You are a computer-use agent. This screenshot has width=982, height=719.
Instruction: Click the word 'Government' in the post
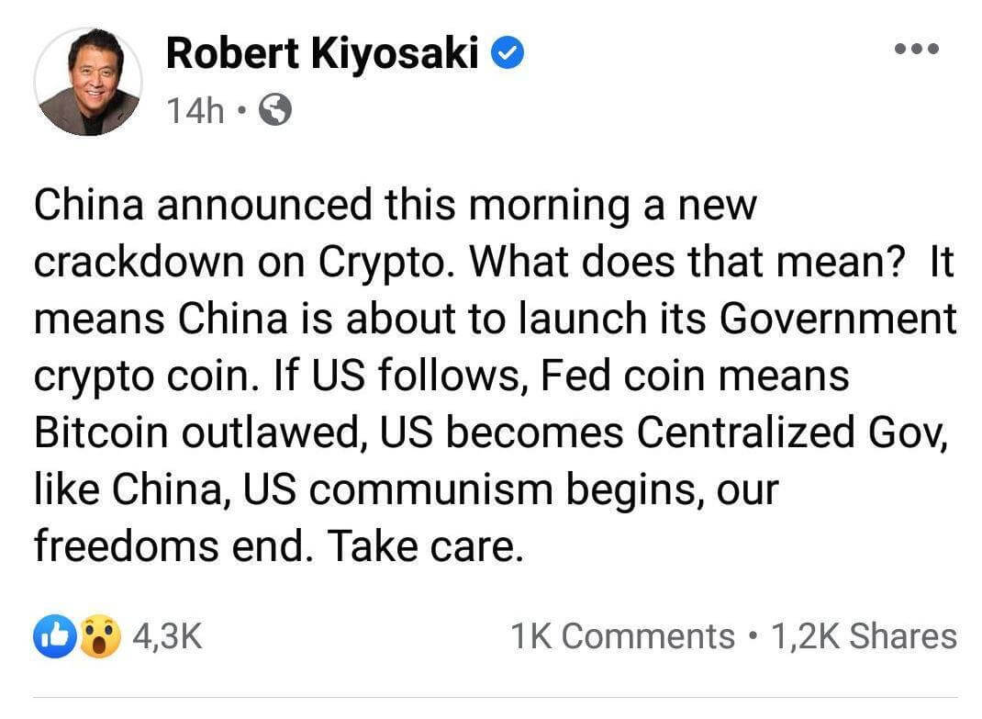pos(838,319)
